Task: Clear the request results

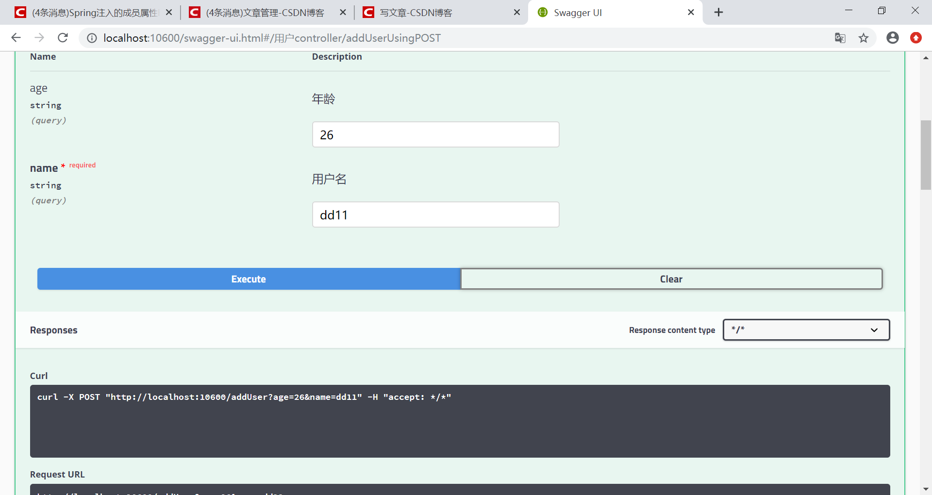Action: pos(671,279)
